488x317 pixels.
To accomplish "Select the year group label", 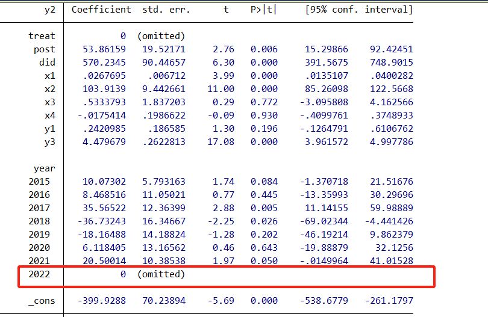I will 45,169.
